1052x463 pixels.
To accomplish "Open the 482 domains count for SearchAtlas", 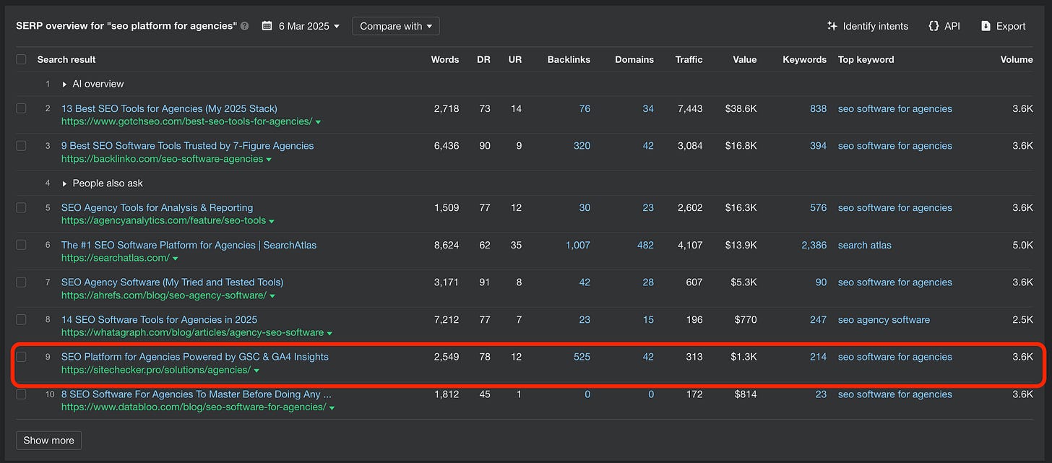I will [645, 245].
